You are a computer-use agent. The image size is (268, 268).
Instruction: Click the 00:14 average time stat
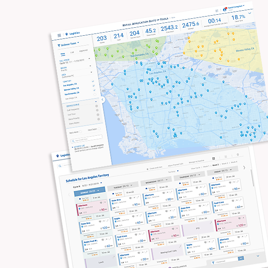[215, 22]
